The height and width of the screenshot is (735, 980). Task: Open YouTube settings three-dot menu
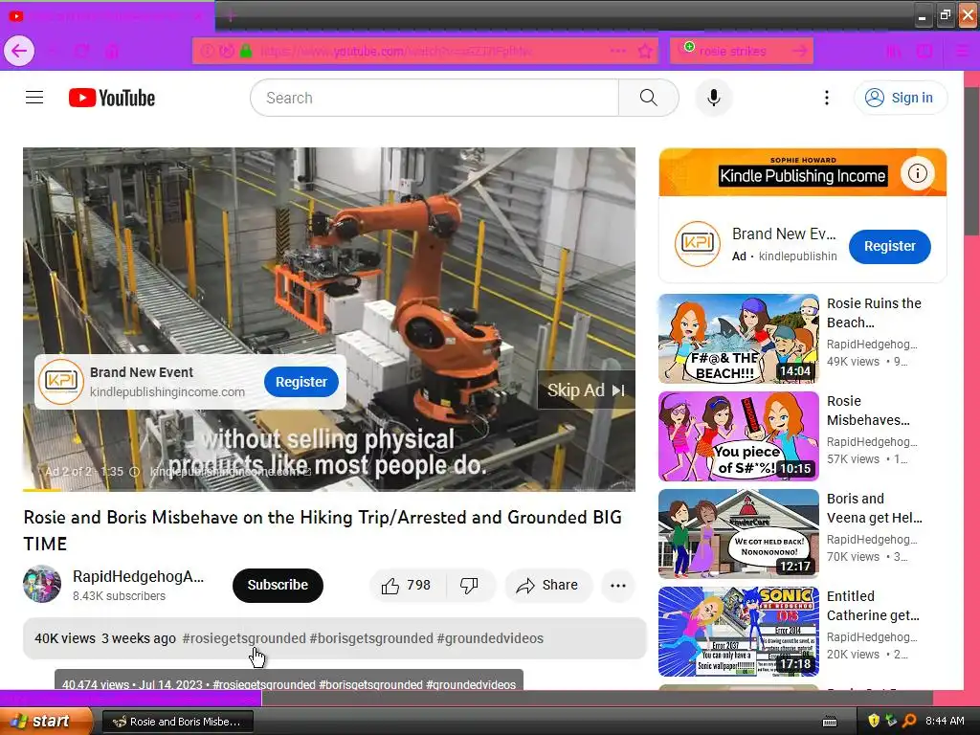826,98
